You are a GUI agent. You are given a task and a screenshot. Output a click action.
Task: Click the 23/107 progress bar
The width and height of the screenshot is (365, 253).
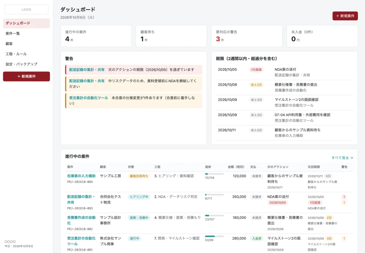pos(214,215)
